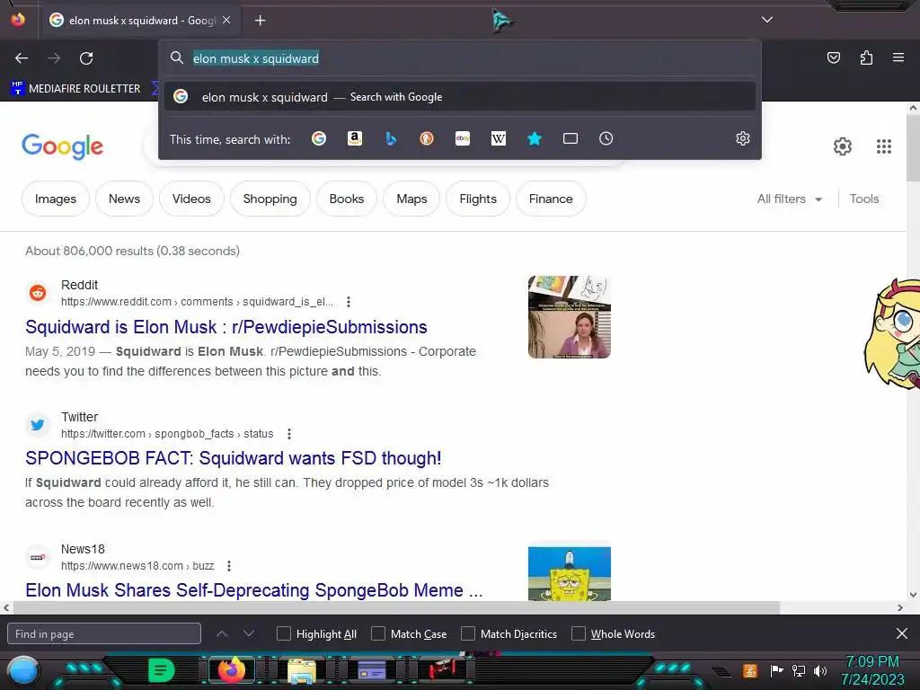Screen dimensions: 920x690
Task: Select the Search with Google suggestion
Action: pos(459,97)
